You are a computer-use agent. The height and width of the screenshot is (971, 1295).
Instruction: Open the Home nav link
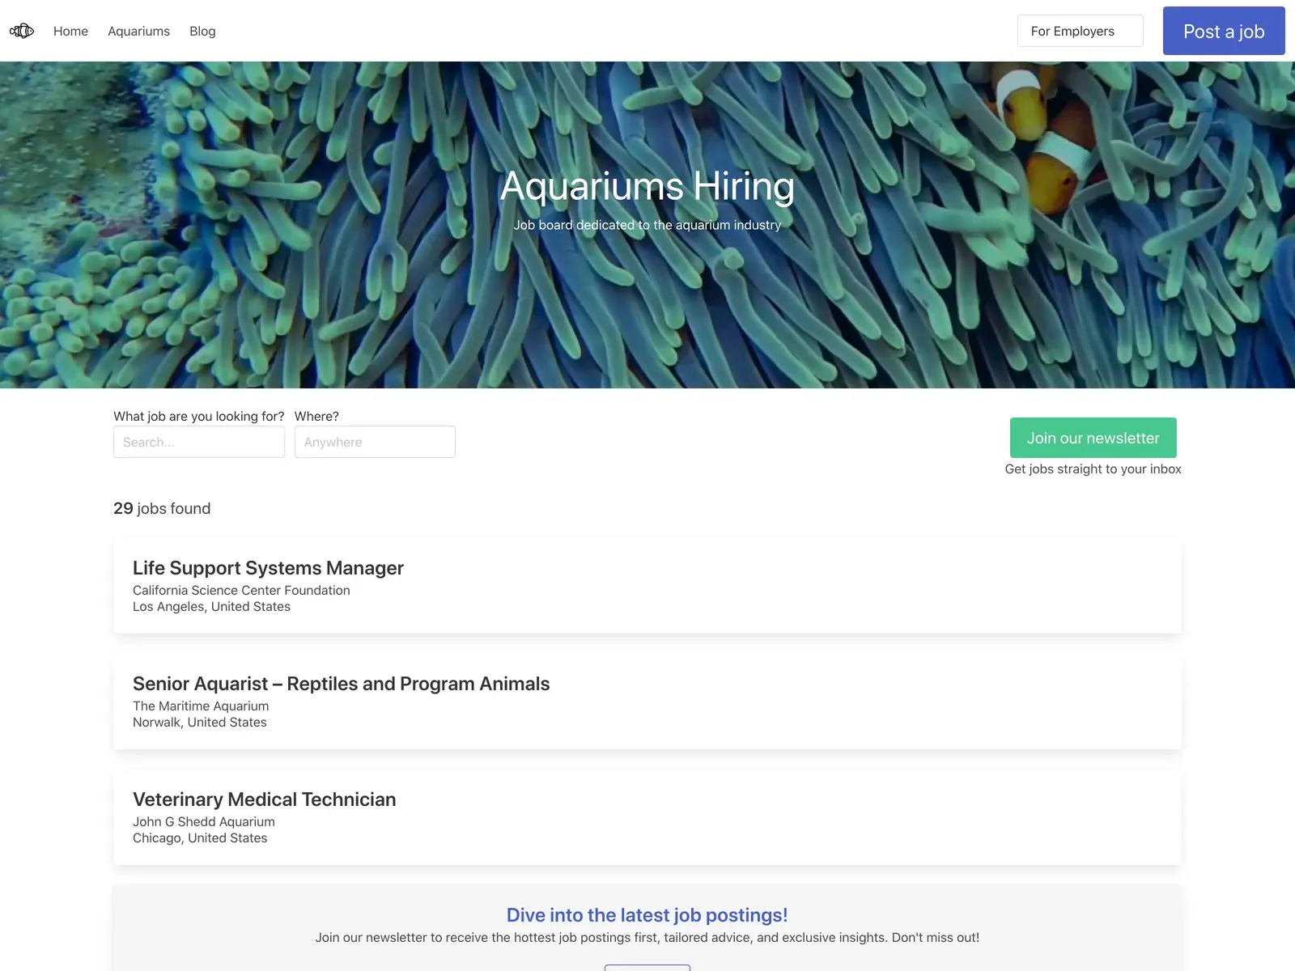coord(70,31)
